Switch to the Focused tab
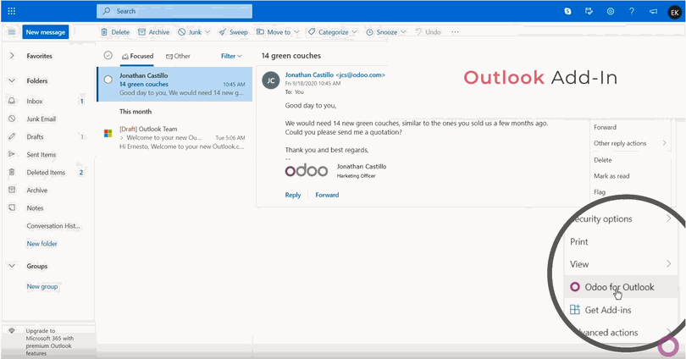This screenshot has height=359, width=686. (137, 56)
